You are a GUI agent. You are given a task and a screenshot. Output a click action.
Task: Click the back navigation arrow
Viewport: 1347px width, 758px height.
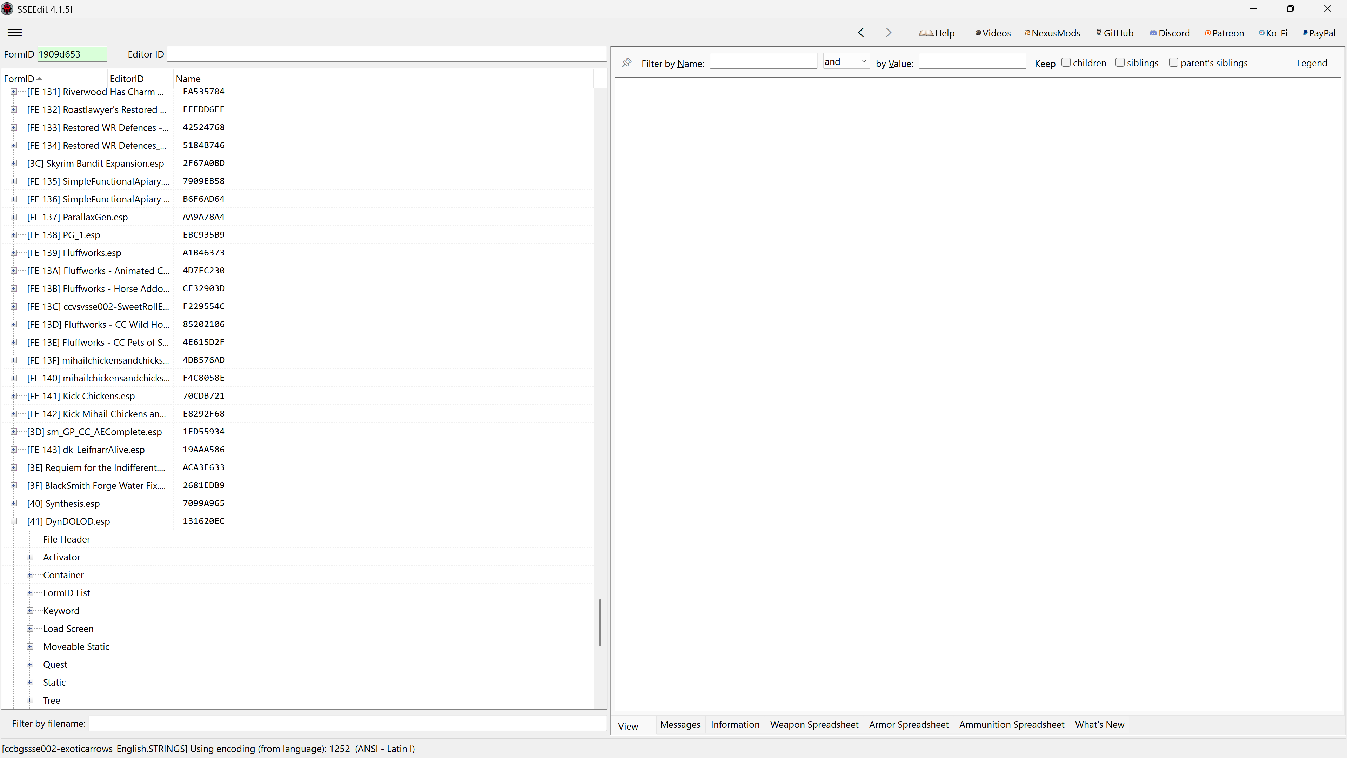(861, 32)
